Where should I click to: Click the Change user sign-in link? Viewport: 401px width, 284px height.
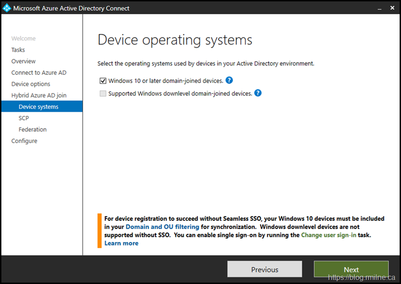[329, 235]
